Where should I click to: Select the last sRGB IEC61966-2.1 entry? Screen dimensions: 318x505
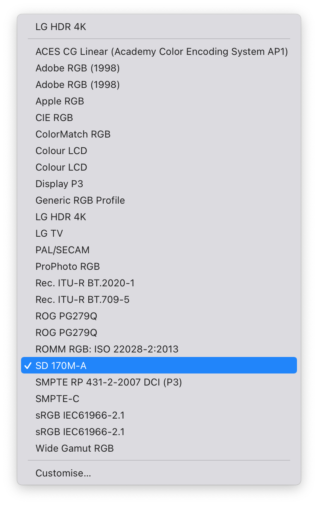(80, 432)
